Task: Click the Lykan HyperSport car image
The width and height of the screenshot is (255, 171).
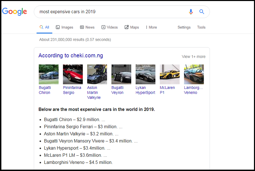Action: (x=146, y=74)
